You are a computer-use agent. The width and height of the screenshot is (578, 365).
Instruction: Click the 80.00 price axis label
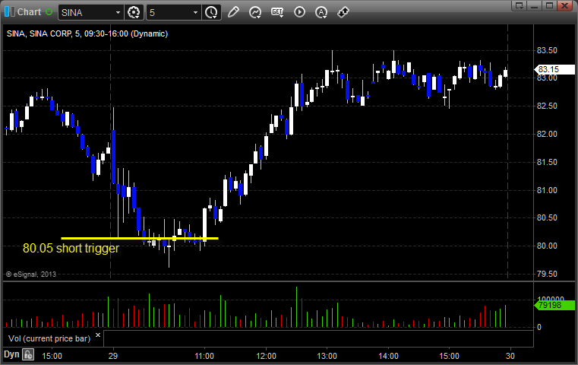[x=547, y=246]
